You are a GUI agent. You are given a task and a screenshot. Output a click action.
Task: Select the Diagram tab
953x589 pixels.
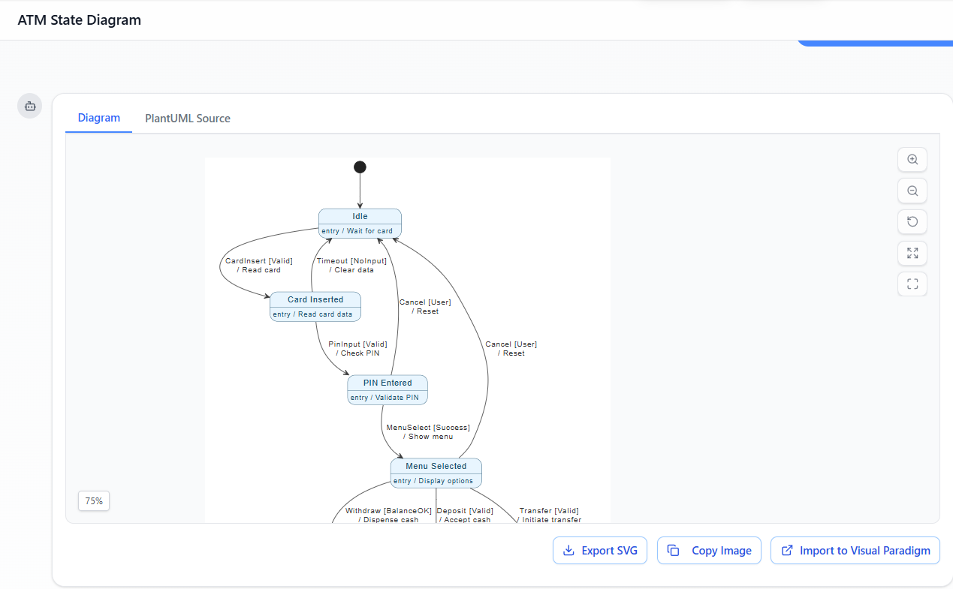point(99,118)
